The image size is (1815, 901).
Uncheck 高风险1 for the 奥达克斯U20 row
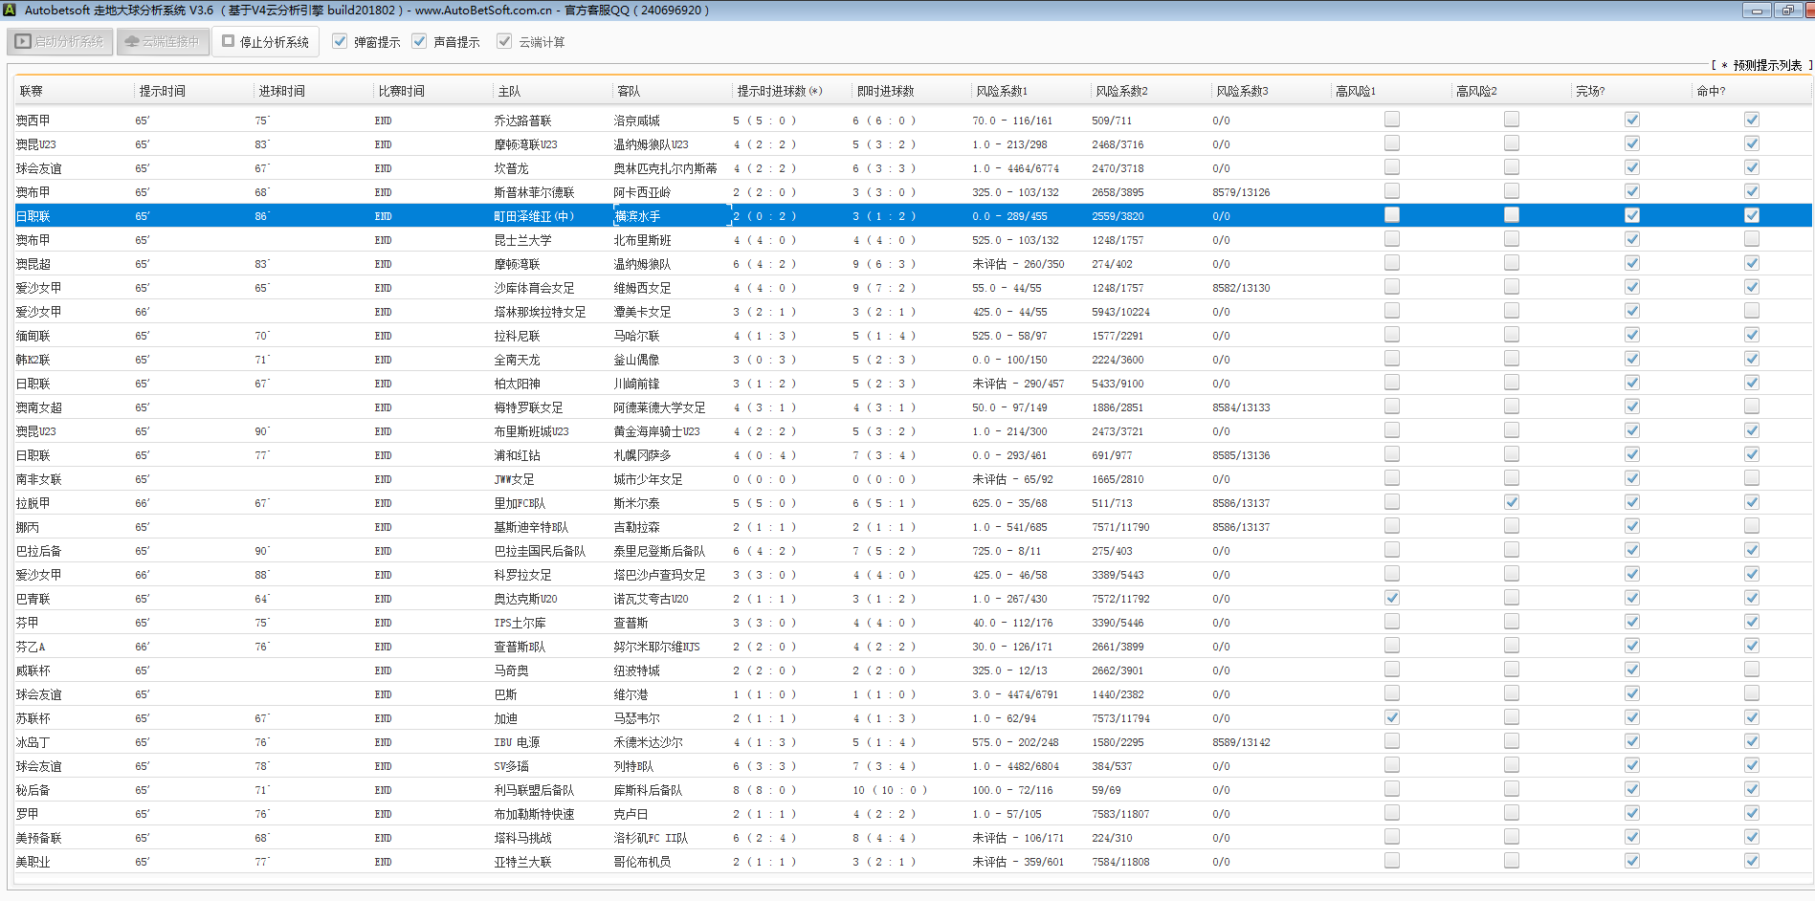(x=1392, y=598)
